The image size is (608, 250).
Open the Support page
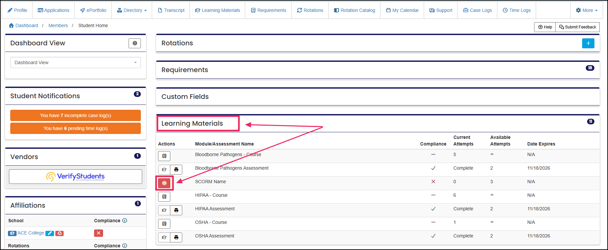441,10
